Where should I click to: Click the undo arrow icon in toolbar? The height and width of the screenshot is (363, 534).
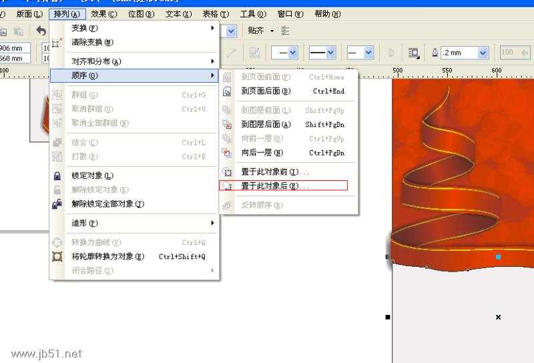click(x=41, y=31)
